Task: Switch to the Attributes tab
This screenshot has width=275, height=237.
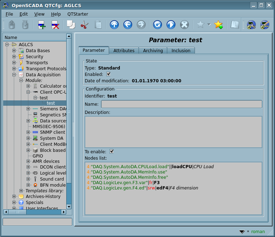Action: point(124,51)
